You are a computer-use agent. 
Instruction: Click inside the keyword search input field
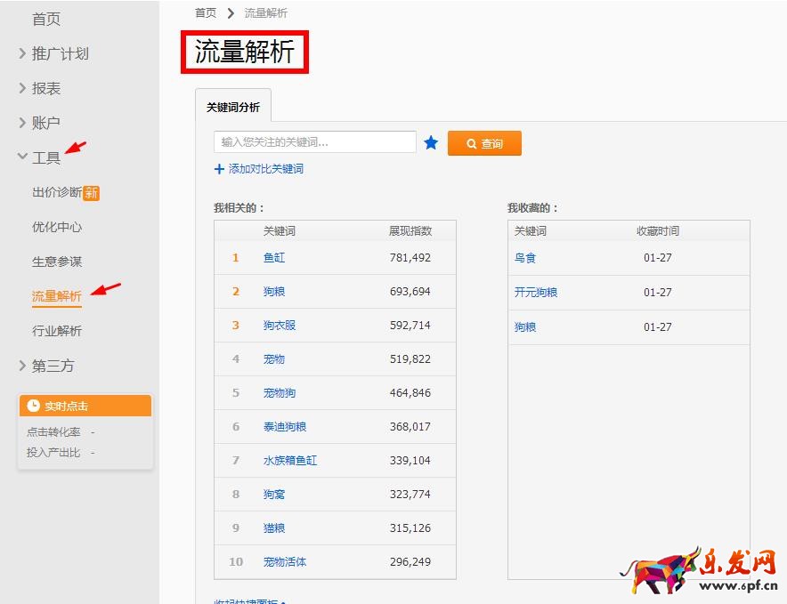(314, 142)
